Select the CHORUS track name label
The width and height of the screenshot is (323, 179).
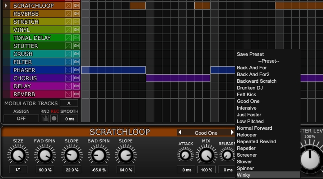tap(25, 78)
